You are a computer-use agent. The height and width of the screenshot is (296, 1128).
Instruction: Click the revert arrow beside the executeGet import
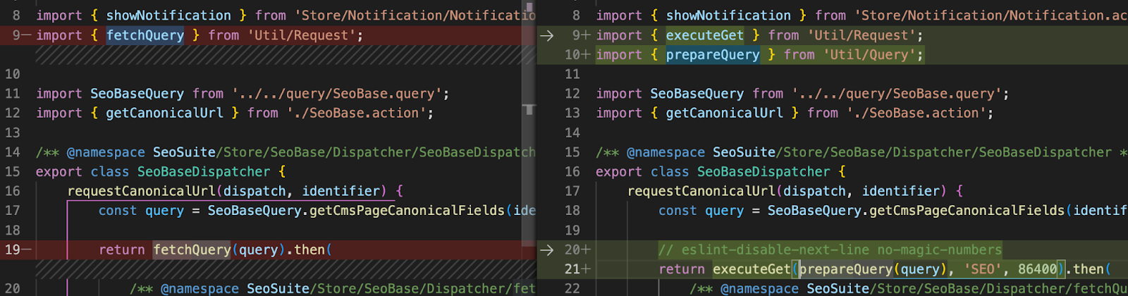[x=546, y=35]
